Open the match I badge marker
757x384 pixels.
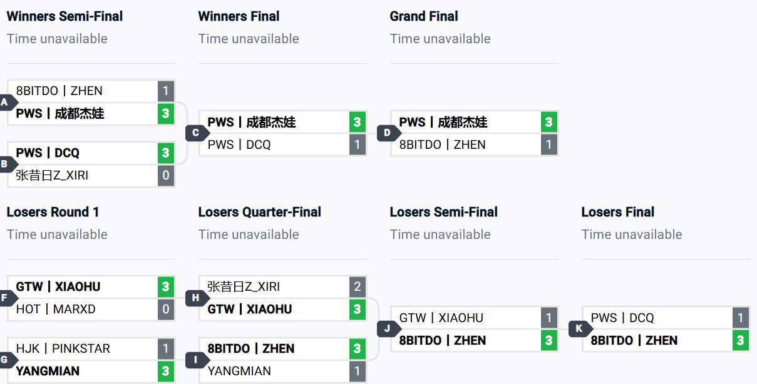[197, 360]
